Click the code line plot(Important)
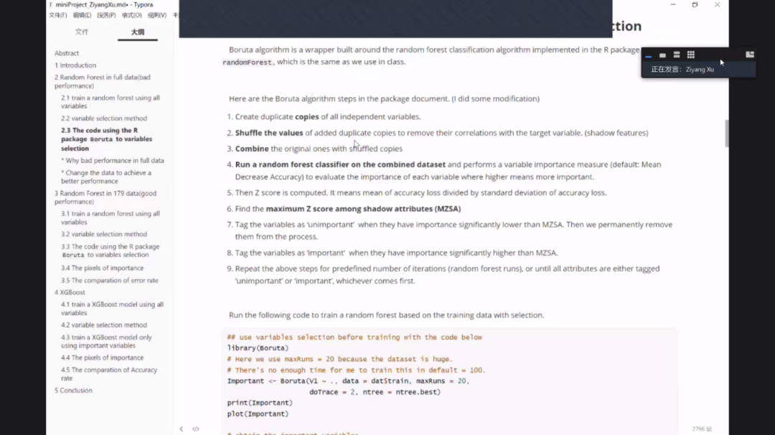 tap(258, 413)
